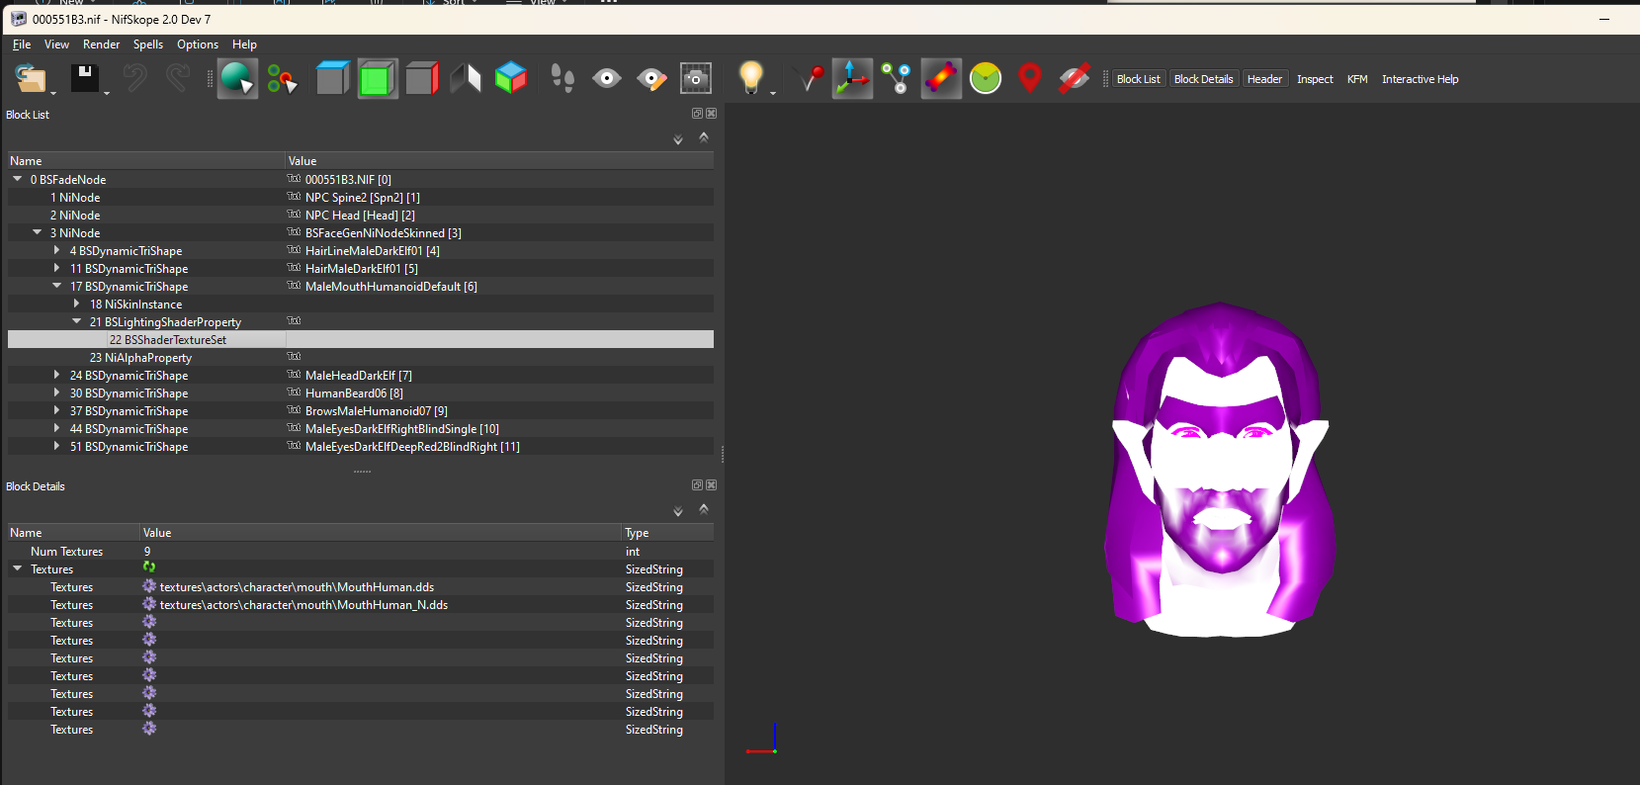Toggle the crossed-out red eye icon

(1074, 78)
